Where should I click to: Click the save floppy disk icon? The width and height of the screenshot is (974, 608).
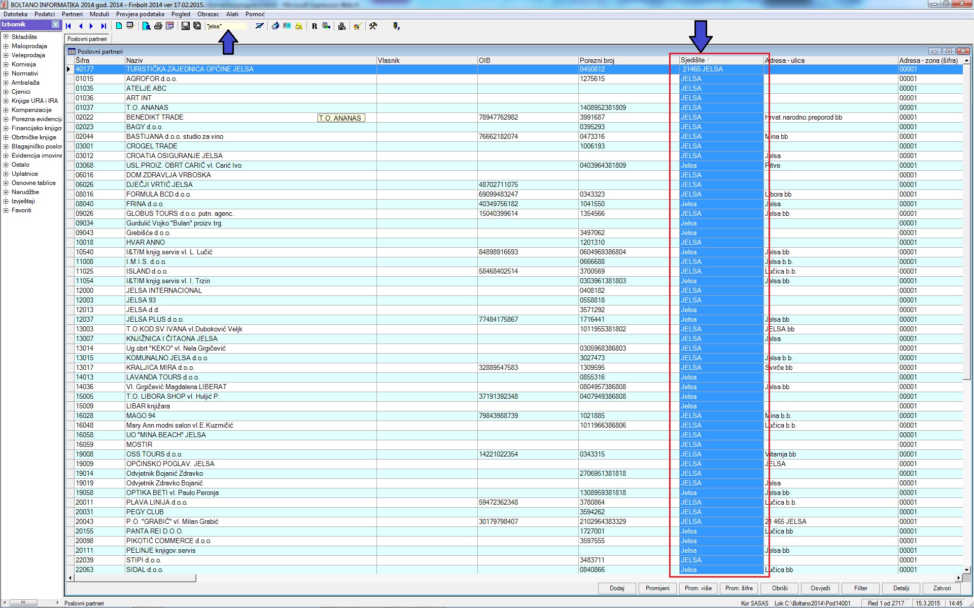click(x=186, y=26)
